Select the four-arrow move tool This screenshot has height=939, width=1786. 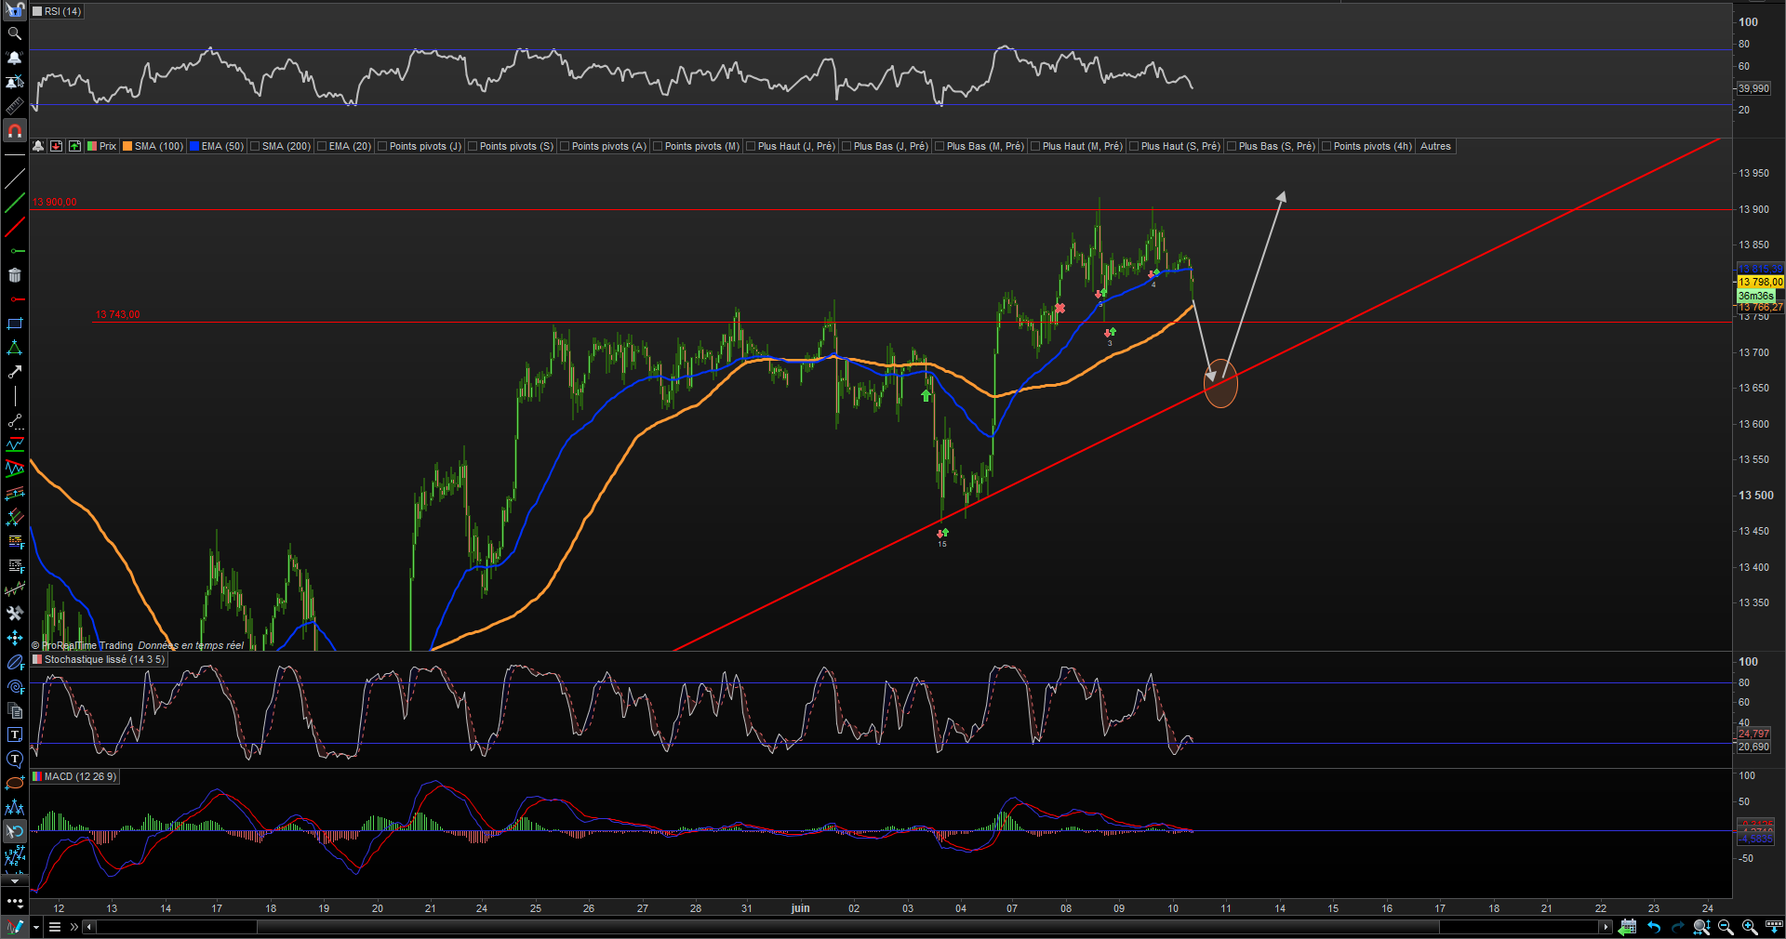coord(15,638)
